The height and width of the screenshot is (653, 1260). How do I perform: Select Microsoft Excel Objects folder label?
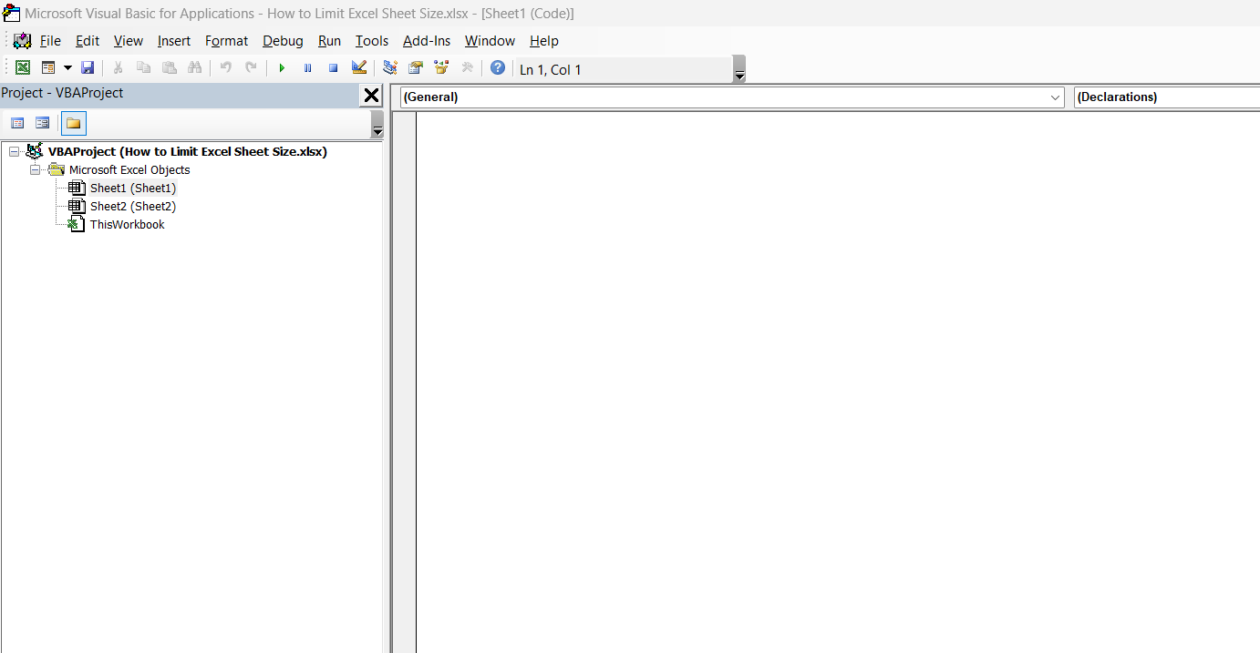[x=129, y=169]
